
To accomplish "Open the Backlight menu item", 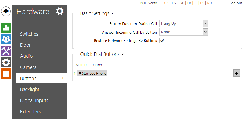I will click(30, 89).
